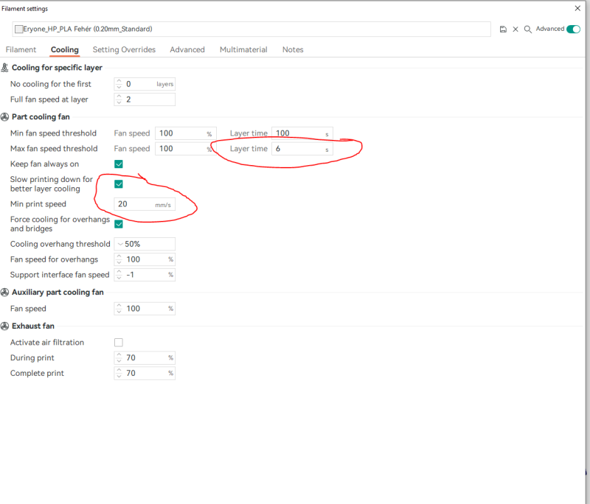
Task: Click the Min print speed field
Action: (145, 204)
